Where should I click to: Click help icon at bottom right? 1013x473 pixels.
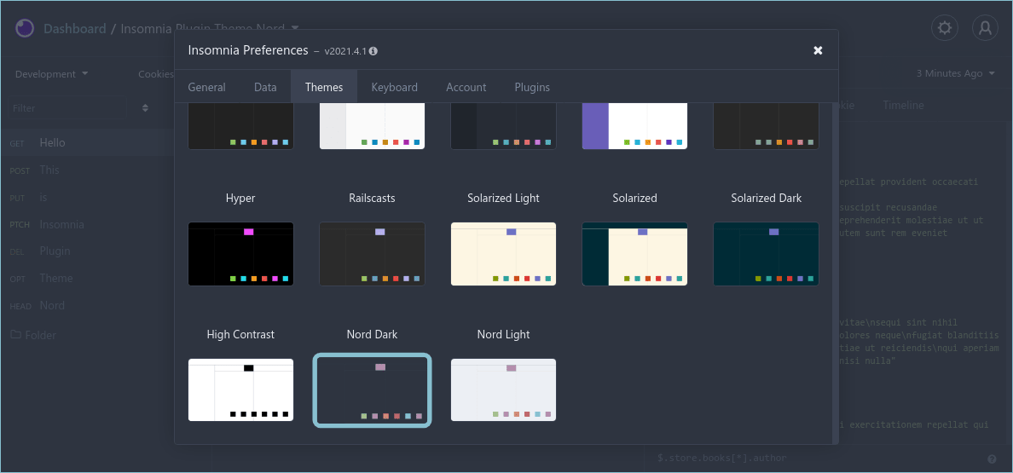coord(992,459)
